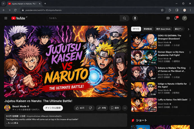Select the すべて filter chip

pos(136,29)
